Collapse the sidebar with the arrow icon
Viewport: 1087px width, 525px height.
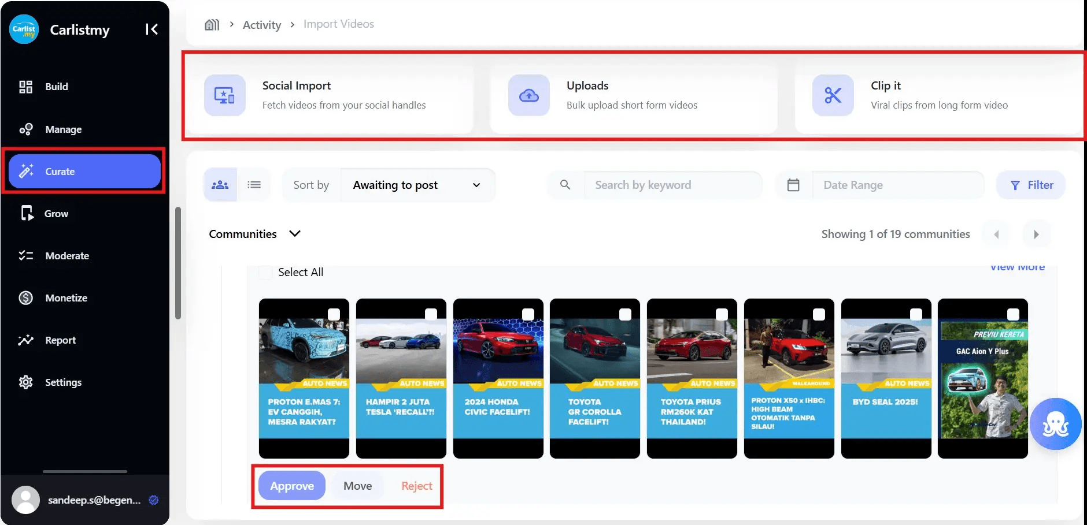(151, 29)
